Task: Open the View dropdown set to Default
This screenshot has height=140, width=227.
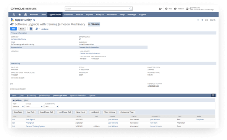Action: [x=18, y=107]
